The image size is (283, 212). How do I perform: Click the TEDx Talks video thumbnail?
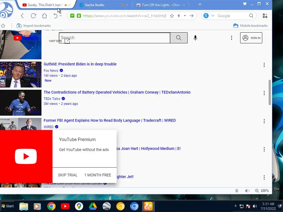20,103
